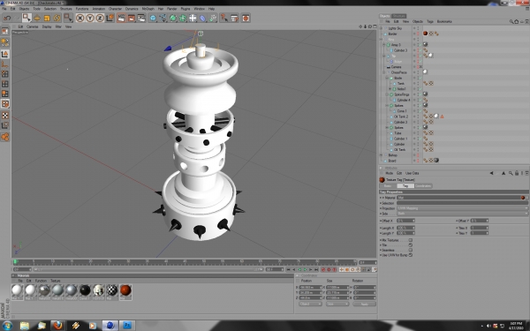
Task: Open the Array modeling objects icon
Action: pyautogui.click(x=183, y=18)
